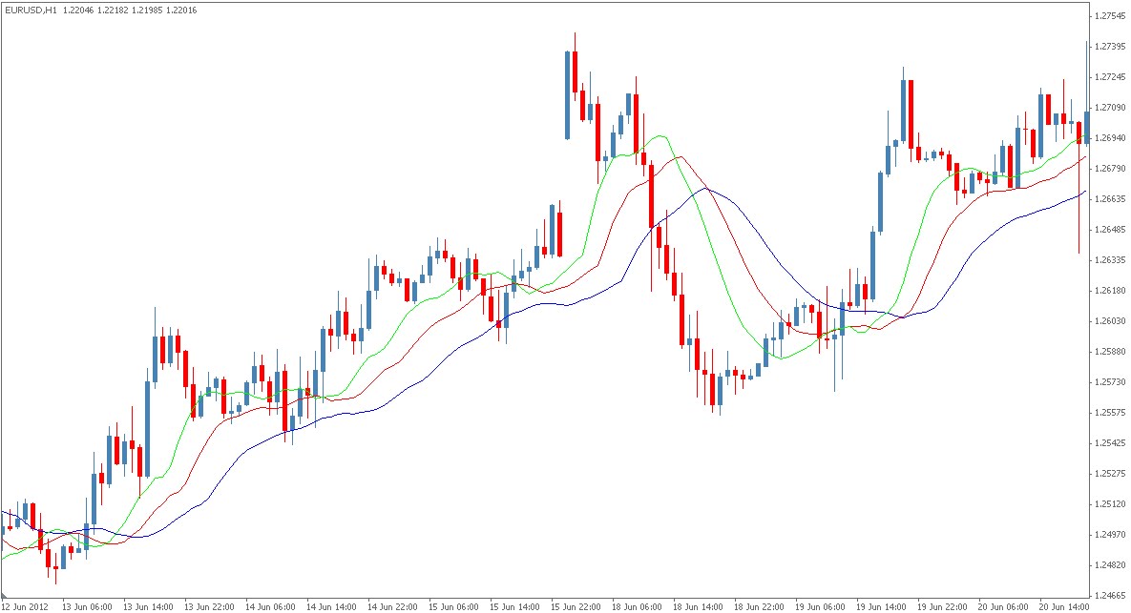Click the 19 Jun 22:00 time label
This screenshot has width=1131, height=613.
click(x=943, y=606)
